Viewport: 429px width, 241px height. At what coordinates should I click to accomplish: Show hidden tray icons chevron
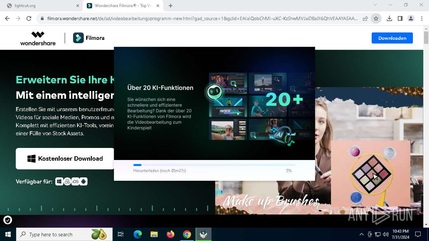pyautogui.click(x=361, y=234)
